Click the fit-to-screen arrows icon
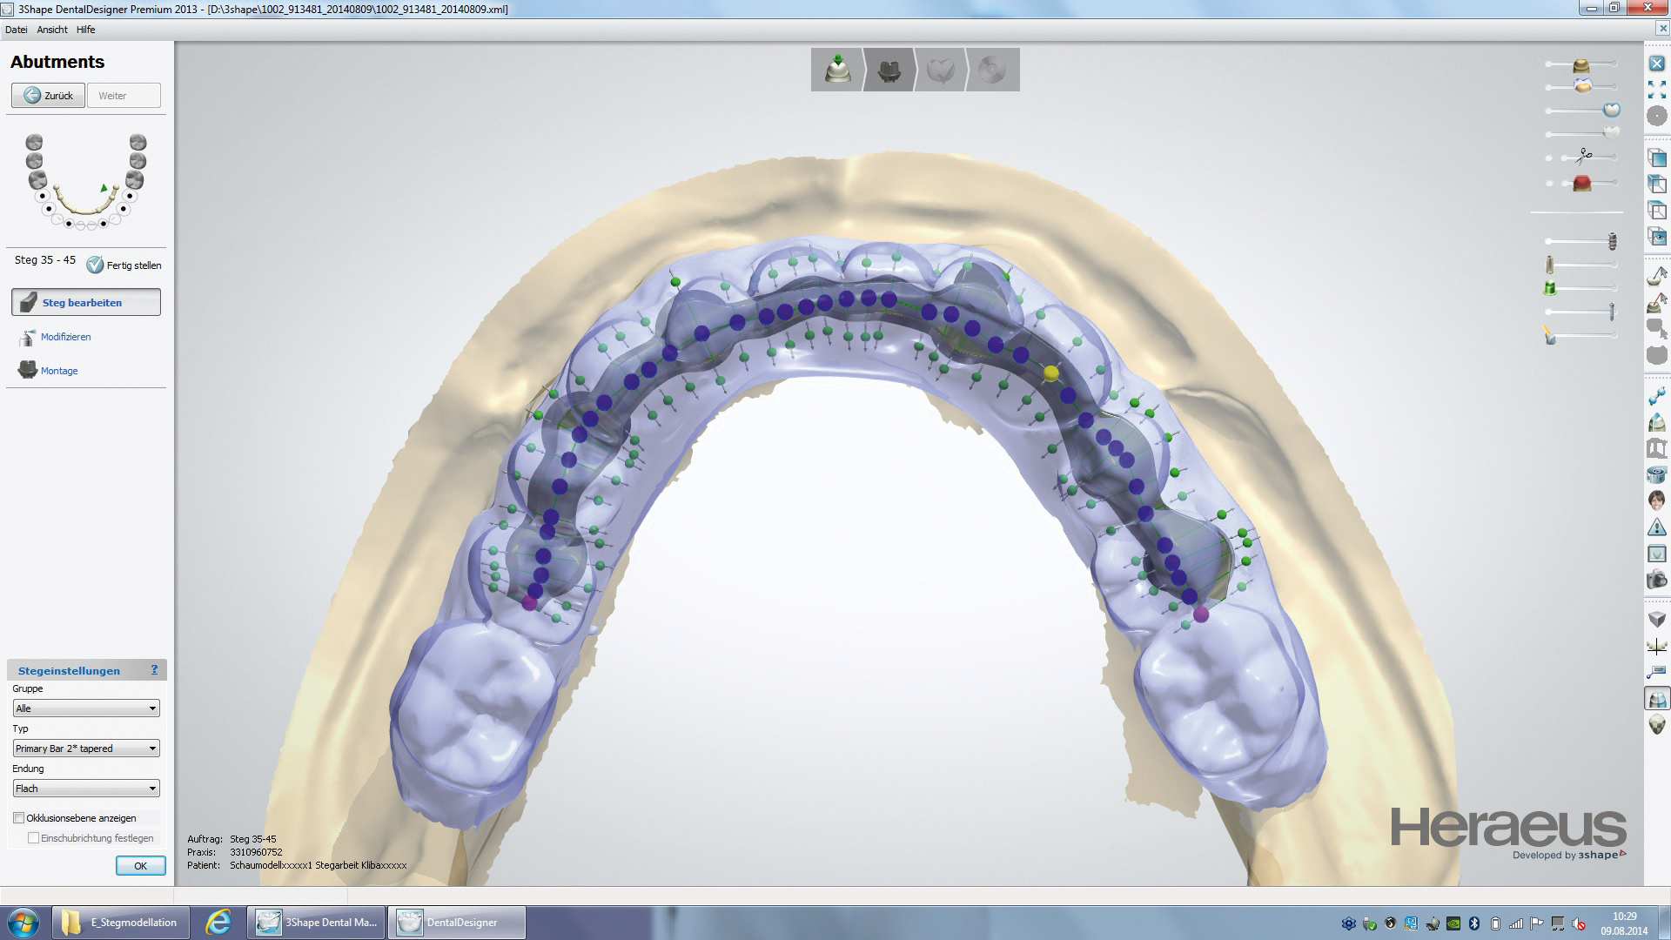The image size is (1671, 940). pyautogui.click(x=1657, y=90)
